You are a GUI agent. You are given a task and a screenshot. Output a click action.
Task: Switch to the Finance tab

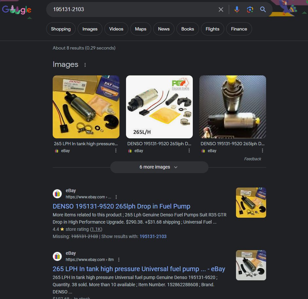(239, 29)
